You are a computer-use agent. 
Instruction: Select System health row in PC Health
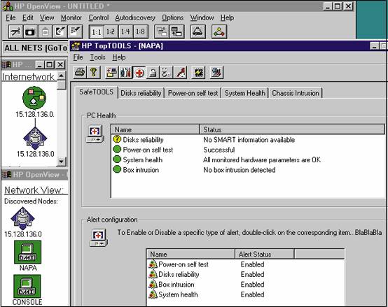coord(249,160)
